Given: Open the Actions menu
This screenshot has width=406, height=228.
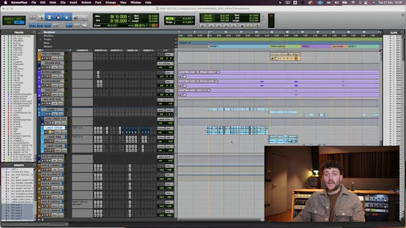Looking at the screenshot, I should click(86, 3).
